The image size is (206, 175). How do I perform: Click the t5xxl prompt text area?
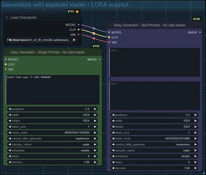coord(155,96)
